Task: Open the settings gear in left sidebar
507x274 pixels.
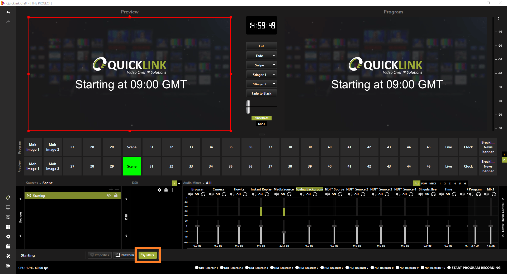Action: (8, 237)
